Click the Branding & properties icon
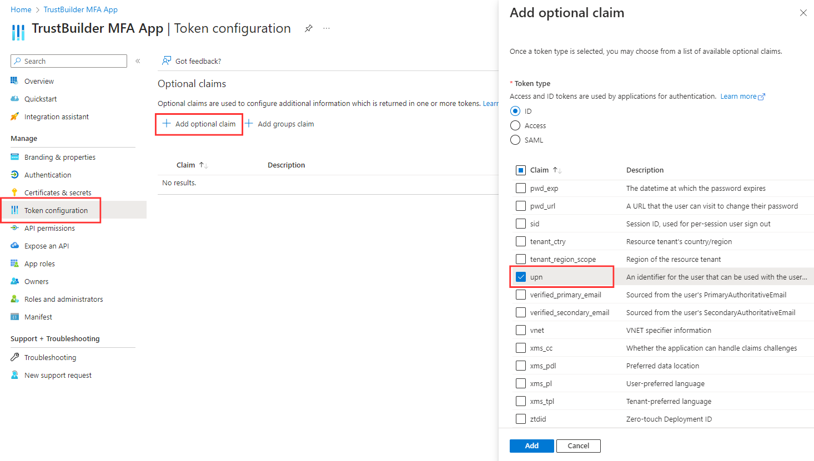 pyautogui.click(x=14, y=157)
